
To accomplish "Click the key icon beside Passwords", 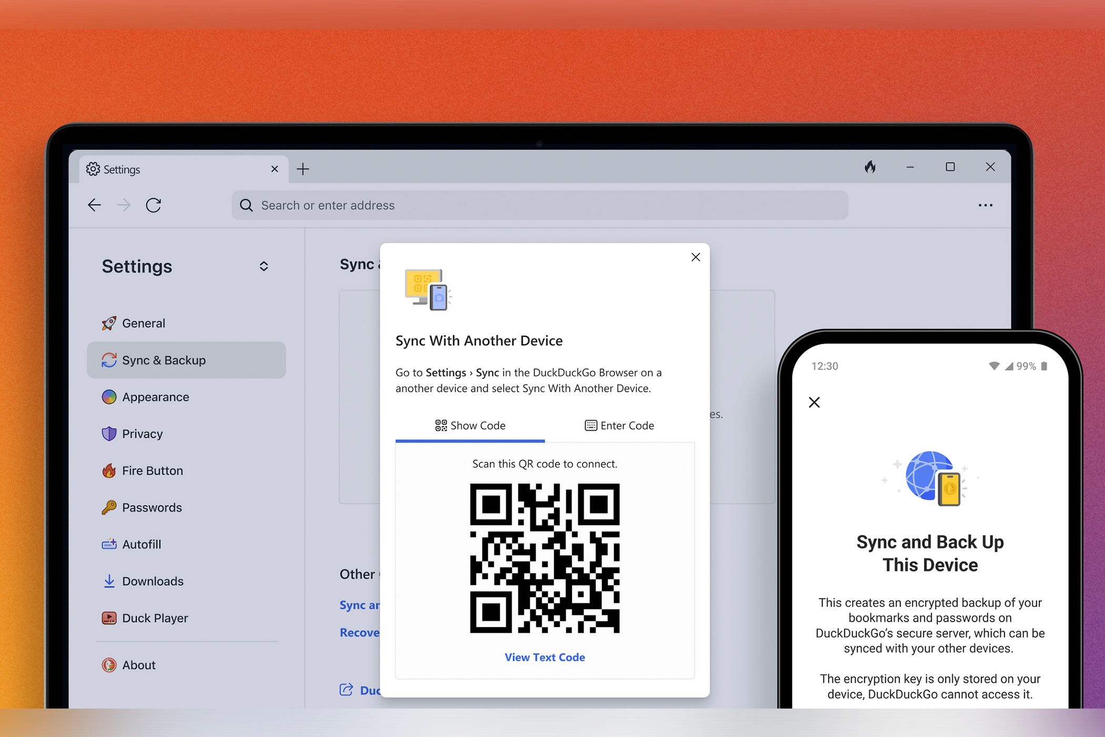I will tap(109, 507).
